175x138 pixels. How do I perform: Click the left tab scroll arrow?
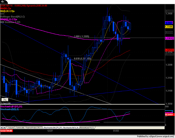click(x=2, y=128)
